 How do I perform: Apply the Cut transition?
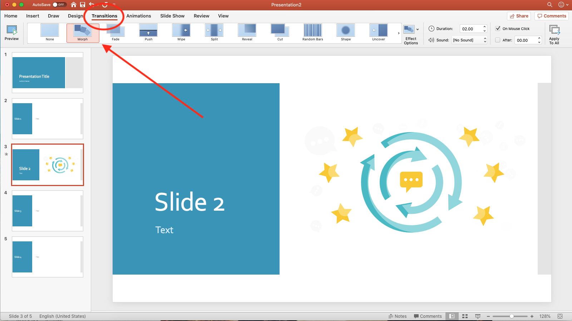pyautogui.click(x=280, y=32)
